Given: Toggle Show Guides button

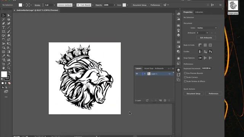Looking at the screenshot, I should (x=200, y=52).
